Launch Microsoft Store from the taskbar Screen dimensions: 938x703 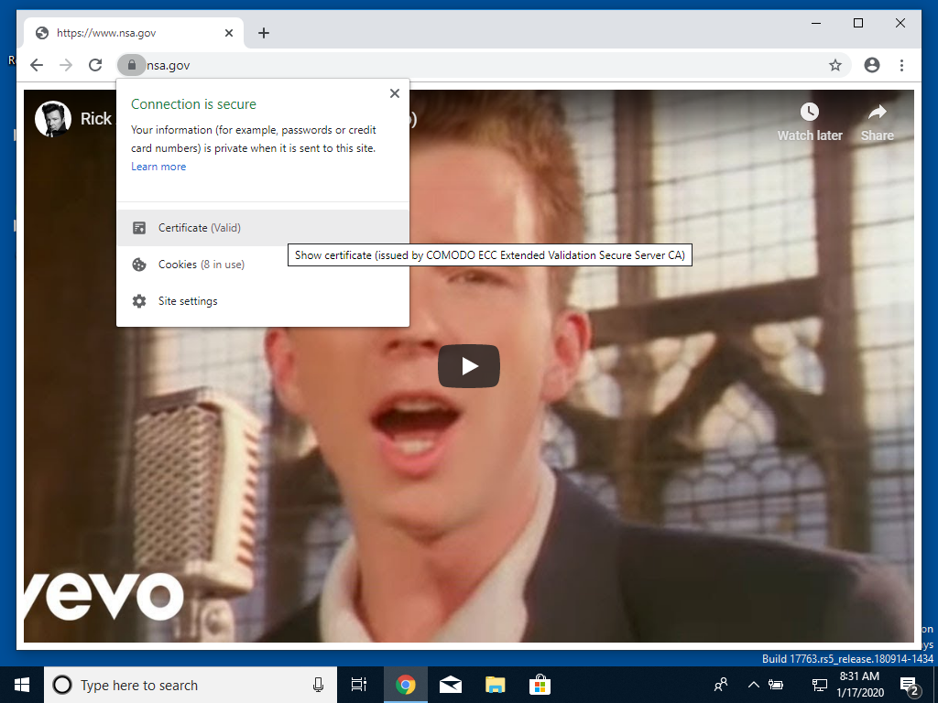click(x=540, y=685)
